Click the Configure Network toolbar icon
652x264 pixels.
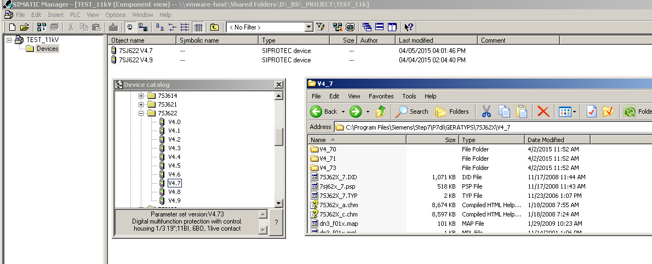[x=337, y=27]
